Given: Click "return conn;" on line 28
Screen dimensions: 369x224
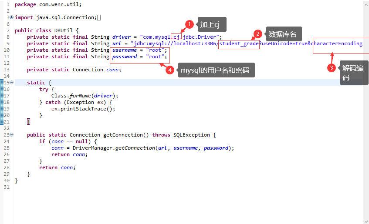Looking at the screenshot, I should click(x=57, y=167).
